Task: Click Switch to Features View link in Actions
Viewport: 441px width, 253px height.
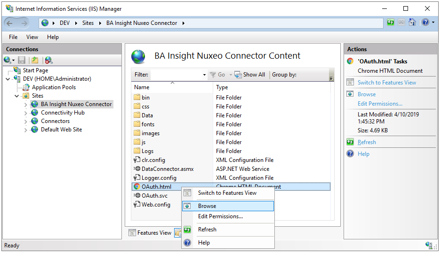Action: click(386, 83)
